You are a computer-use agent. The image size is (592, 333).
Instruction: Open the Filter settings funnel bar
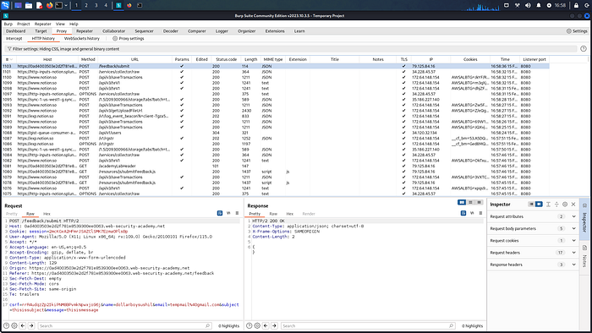[x=290, y=49]
